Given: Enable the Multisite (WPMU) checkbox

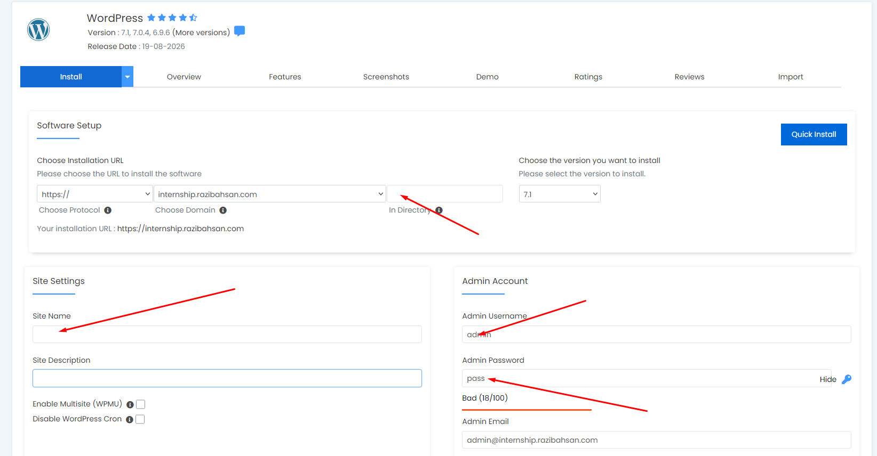Looking at the screenshot, I should pyautogui.click(x=141, y=404).
